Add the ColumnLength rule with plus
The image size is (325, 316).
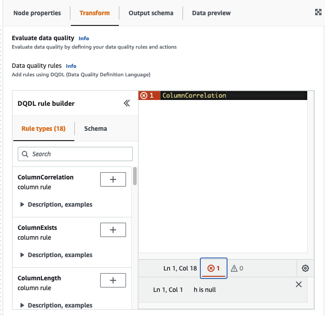[113, 280]
